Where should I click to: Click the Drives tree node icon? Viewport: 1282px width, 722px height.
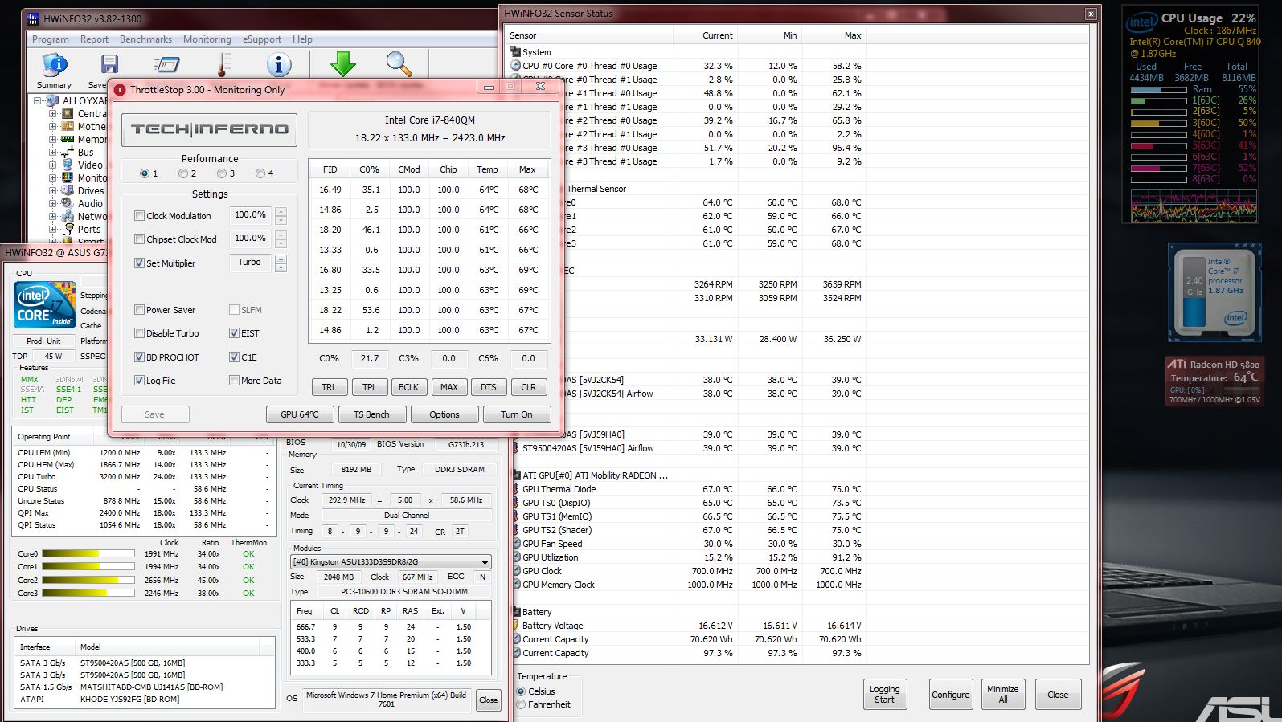[68, 190]
